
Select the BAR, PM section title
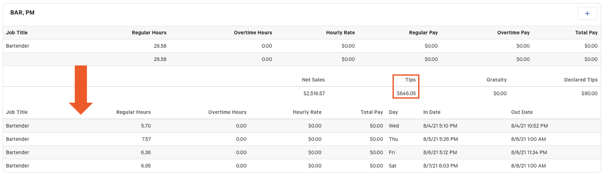point(23,13)
